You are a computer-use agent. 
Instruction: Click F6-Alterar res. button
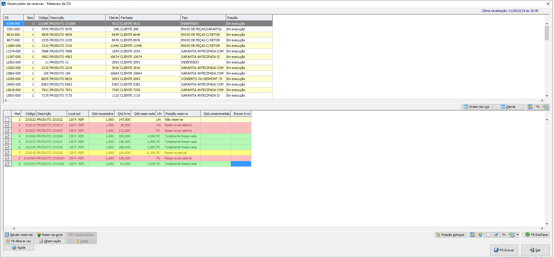[x=19, y=241]
